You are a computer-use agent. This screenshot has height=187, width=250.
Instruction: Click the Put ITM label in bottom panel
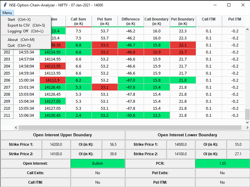coord(160,182)
